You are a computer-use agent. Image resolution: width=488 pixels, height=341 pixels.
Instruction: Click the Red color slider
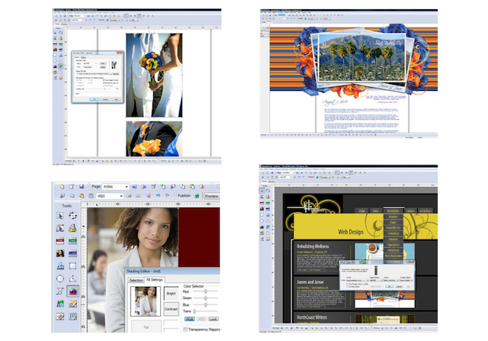tap(205, 291)
